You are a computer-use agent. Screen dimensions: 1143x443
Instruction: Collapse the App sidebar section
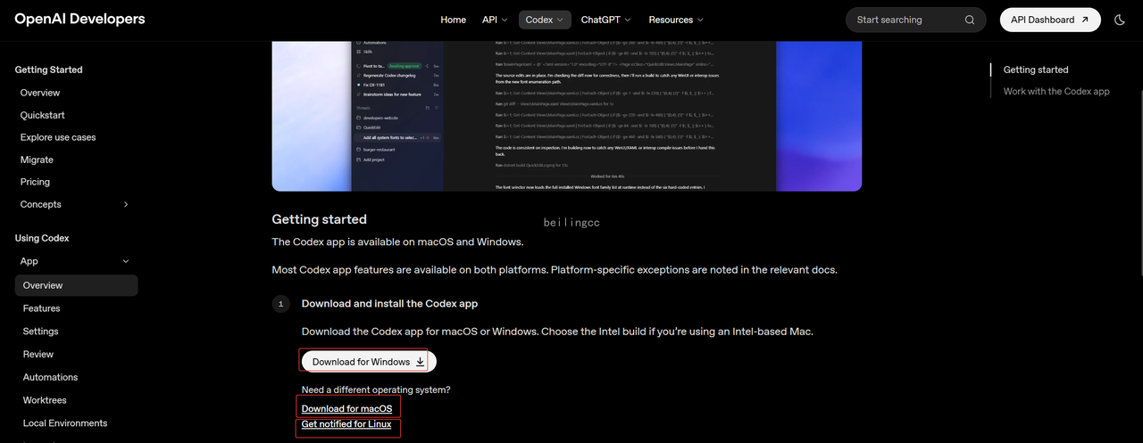pyautogui.click(x=76, y=261)
